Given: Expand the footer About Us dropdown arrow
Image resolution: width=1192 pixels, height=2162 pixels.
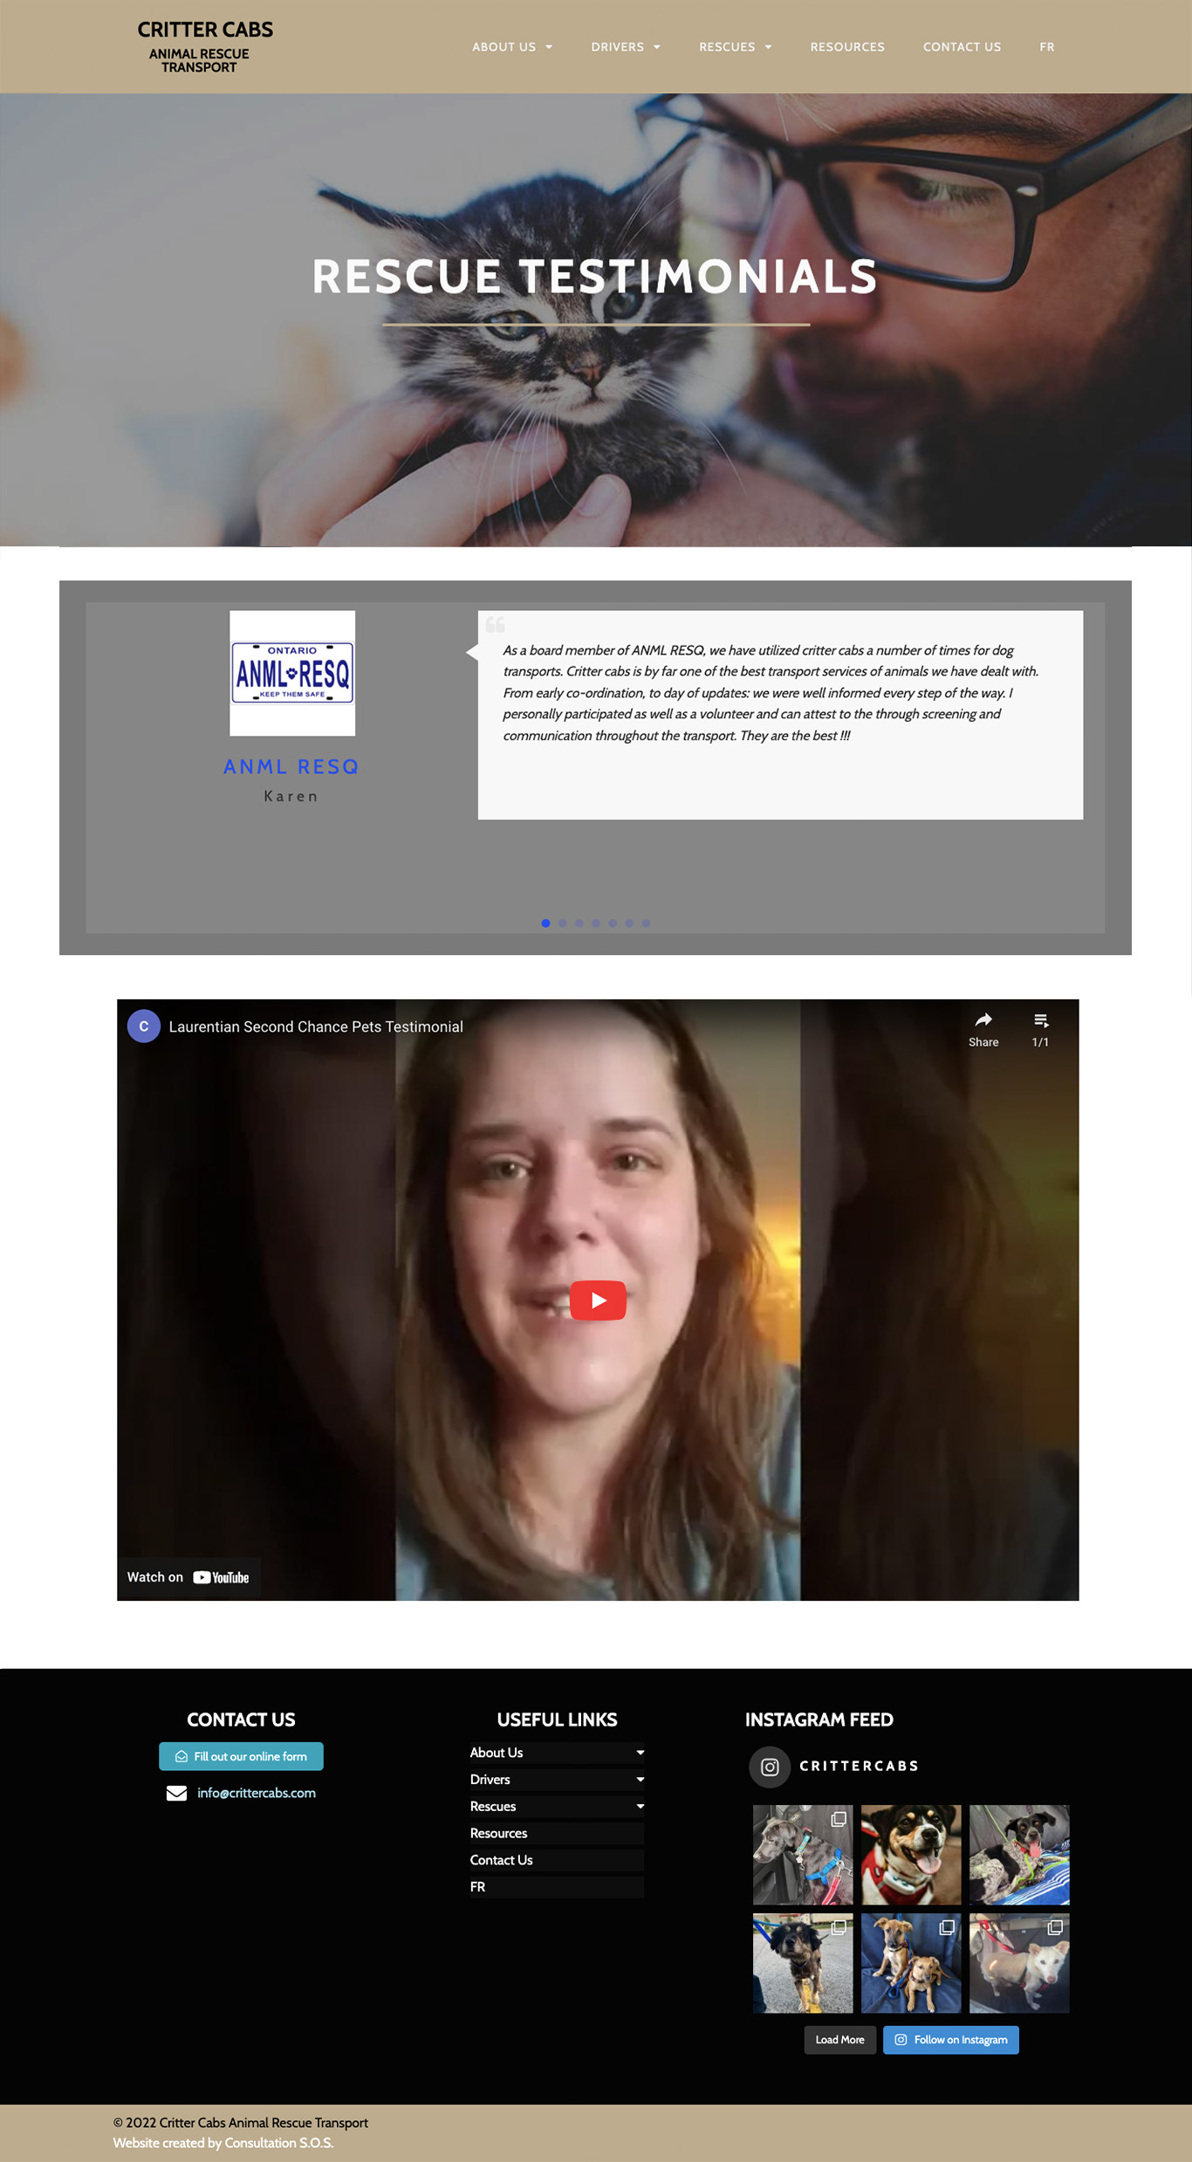Looking at the screenshot, I should pyautogui.click(x=640, y=1753).
